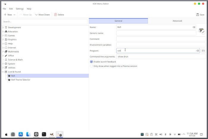Open the File menu
The height and width of the screenshot is (139, 208).
(x=4, y=9)
